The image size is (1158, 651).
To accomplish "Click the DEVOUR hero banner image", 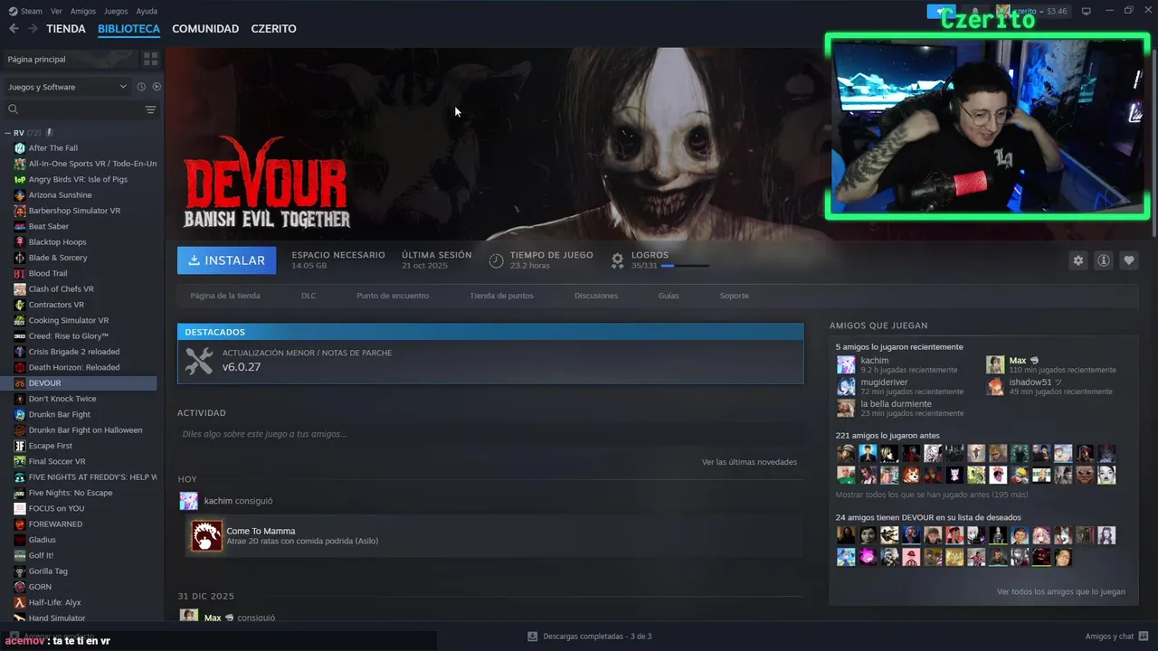I will [493, 143].
